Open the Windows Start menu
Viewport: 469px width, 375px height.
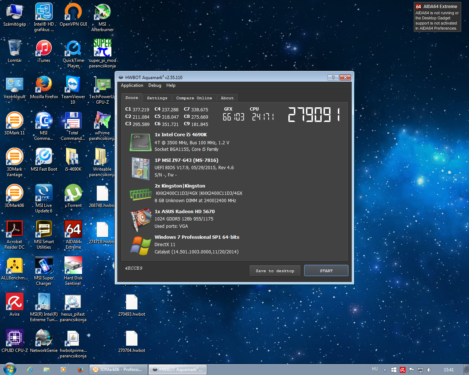click(10, 370)
